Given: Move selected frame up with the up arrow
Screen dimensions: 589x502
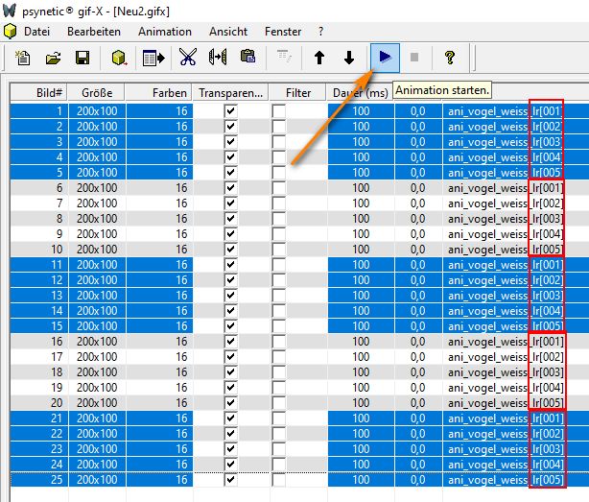Looking at the screenshot, I should (319, 58).
